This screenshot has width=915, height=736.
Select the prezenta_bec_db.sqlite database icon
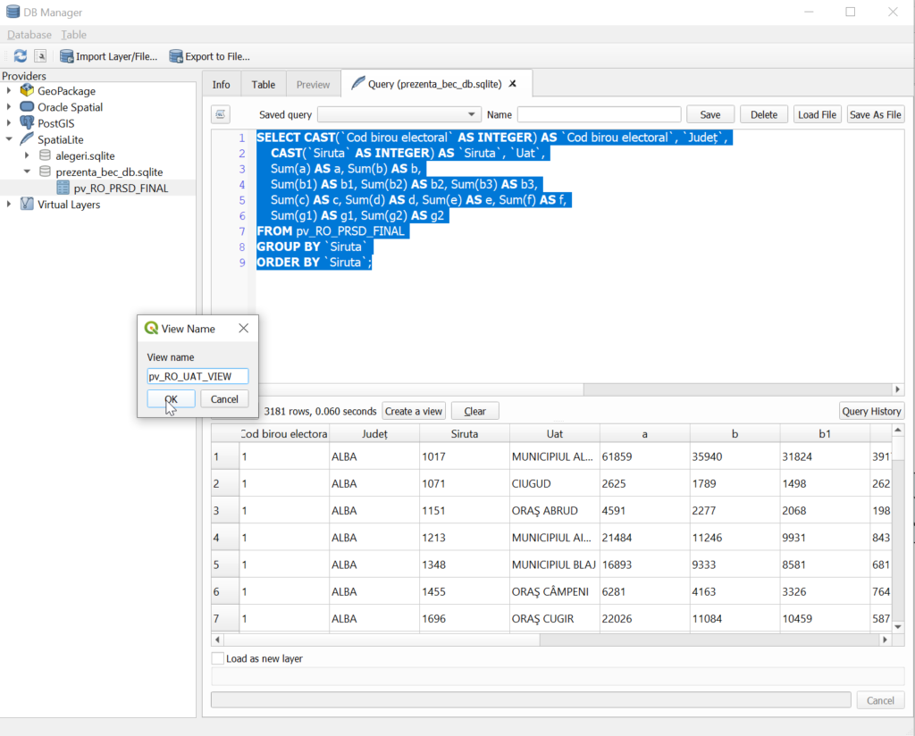coord(45,171)
